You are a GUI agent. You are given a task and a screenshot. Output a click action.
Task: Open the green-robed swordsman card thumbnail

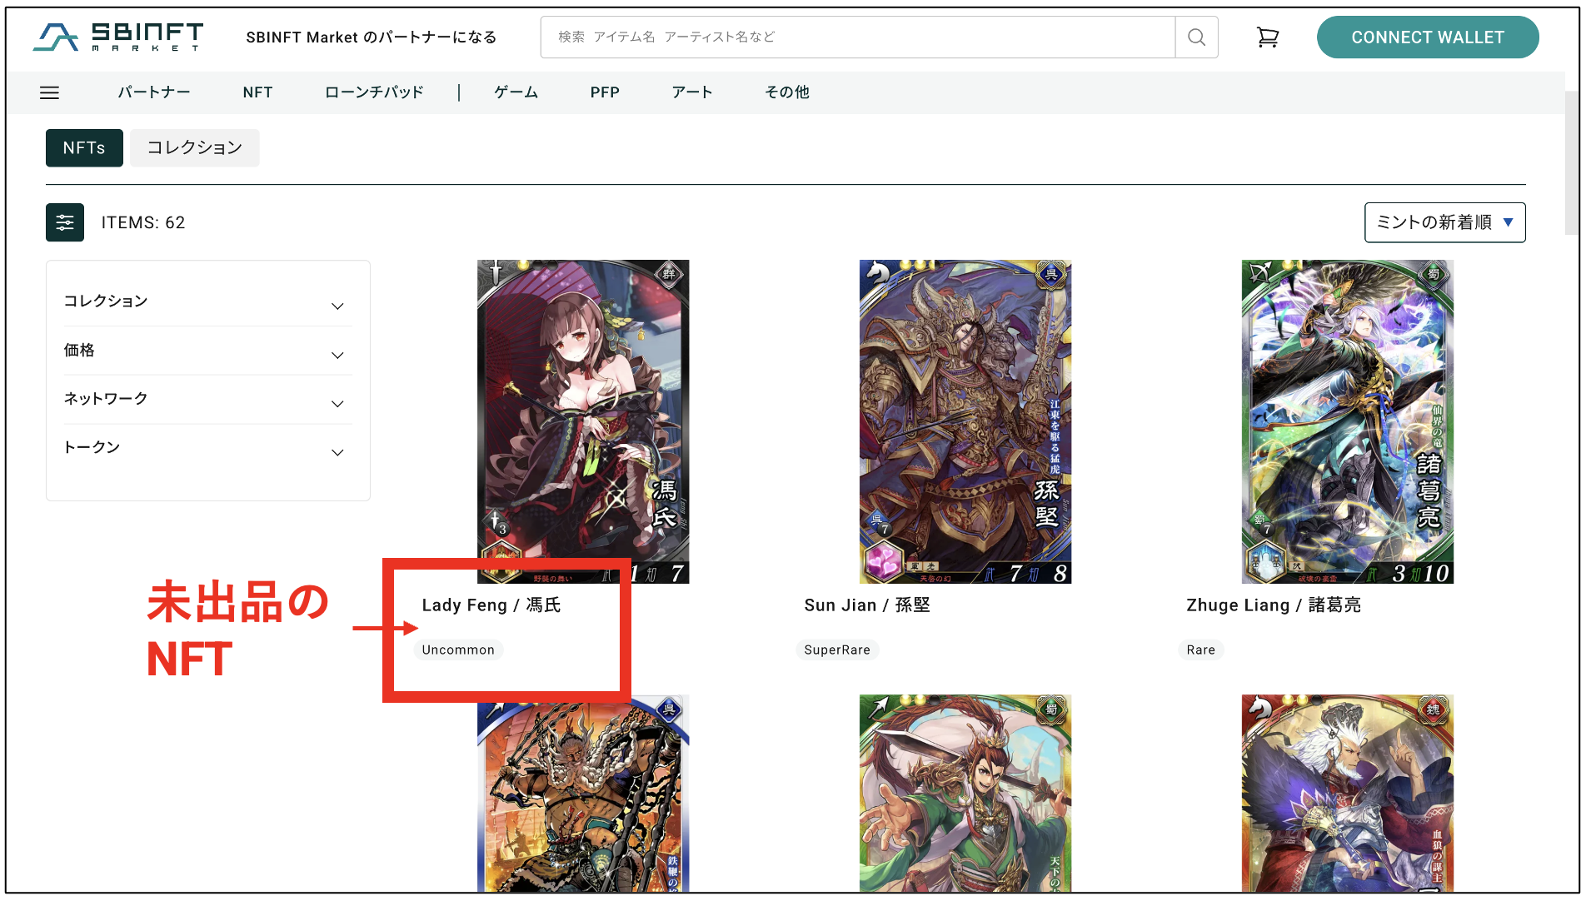coord(965,794)
